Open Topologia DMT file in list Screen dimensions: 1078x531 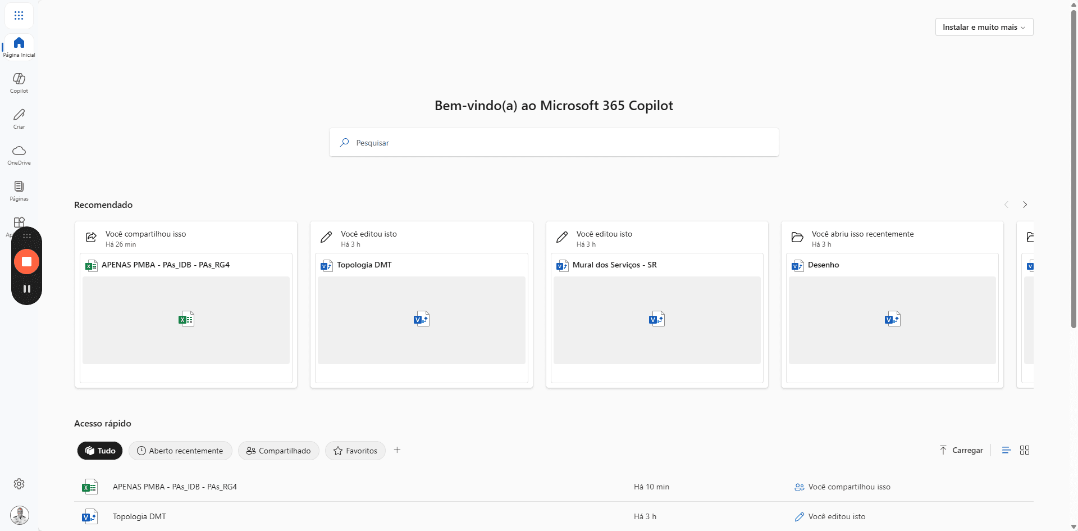click(139, 516)
